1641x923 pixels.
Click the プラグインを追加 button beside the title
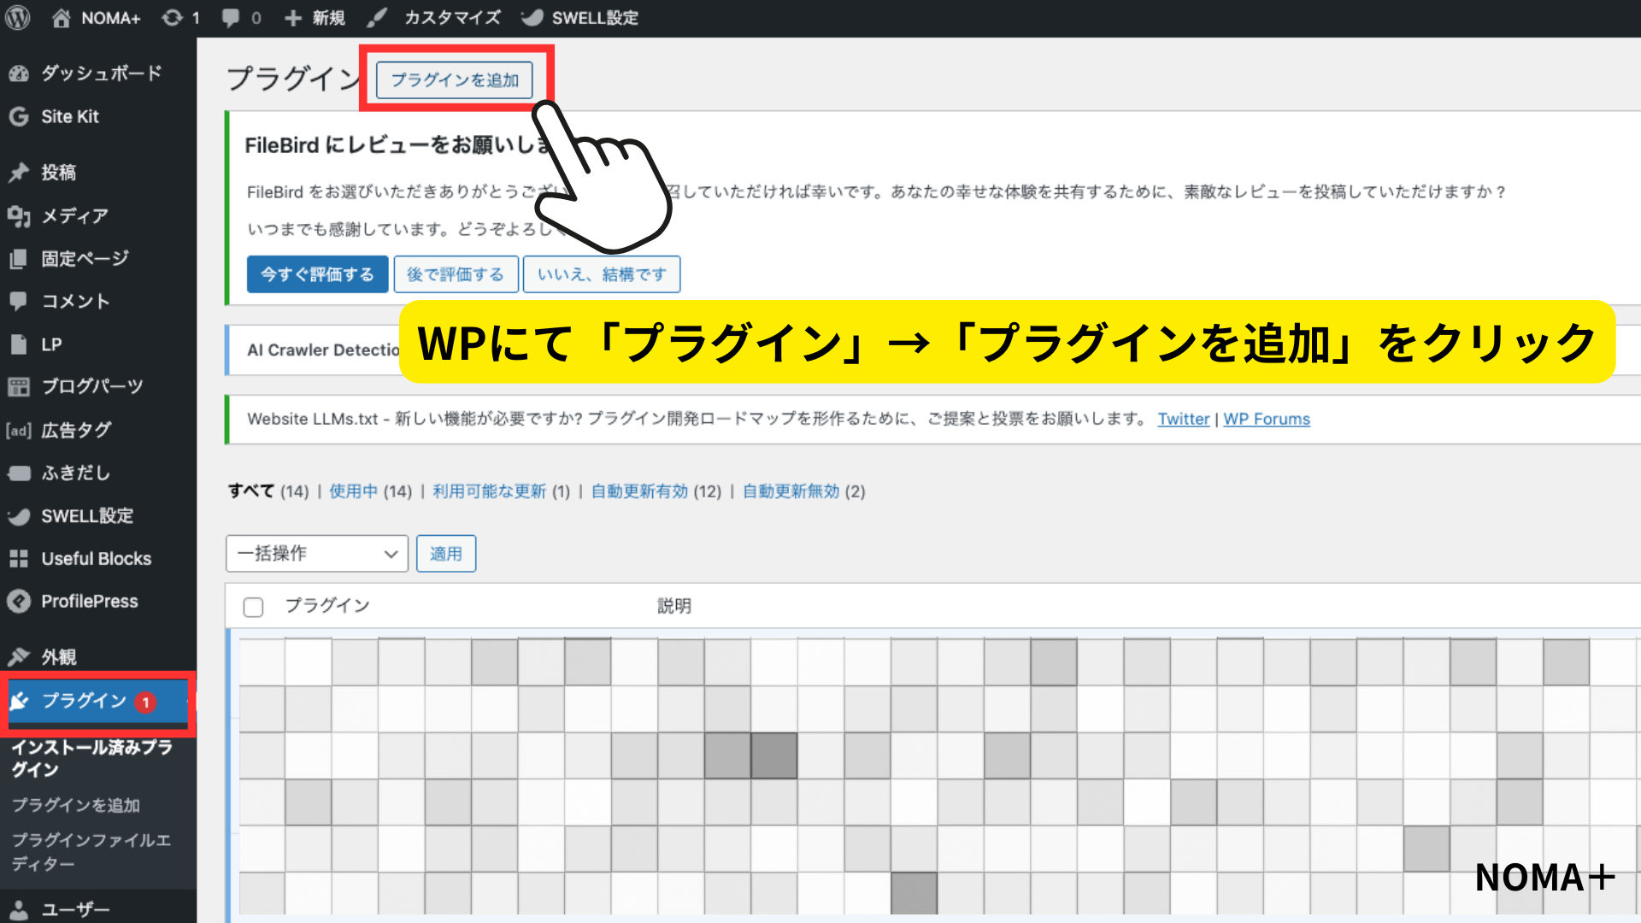(x=455, y=79)
